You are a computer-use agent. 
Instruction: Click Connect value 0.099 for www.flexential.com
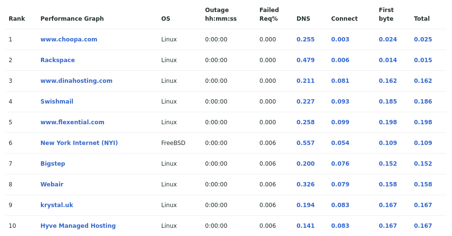[340, 122]
